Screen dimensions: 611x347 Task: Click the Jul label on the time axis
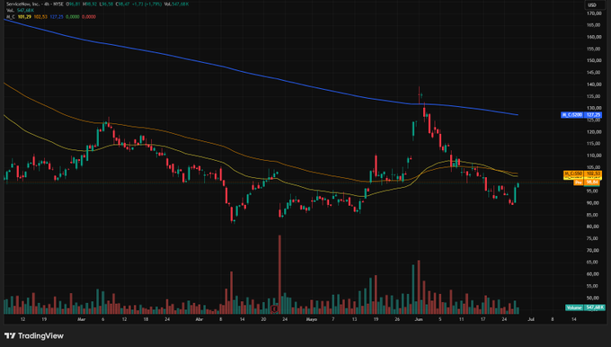coord(531,319)
